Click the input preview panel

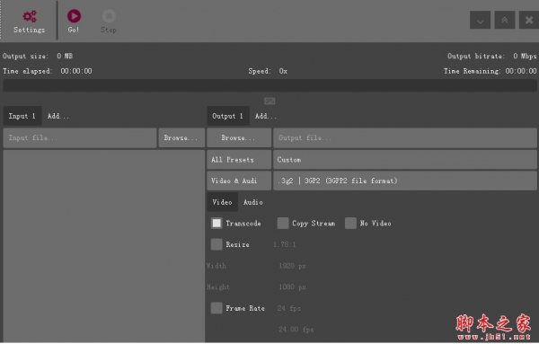point(104,246)
